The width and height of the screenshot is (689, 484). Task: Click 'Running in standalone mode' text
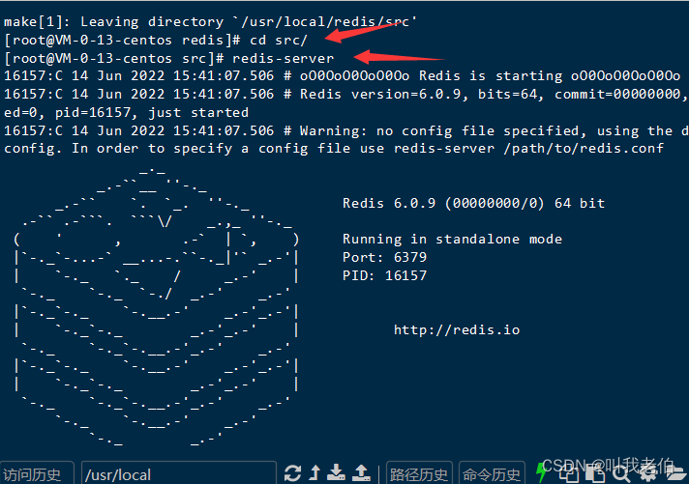(452, 240)
